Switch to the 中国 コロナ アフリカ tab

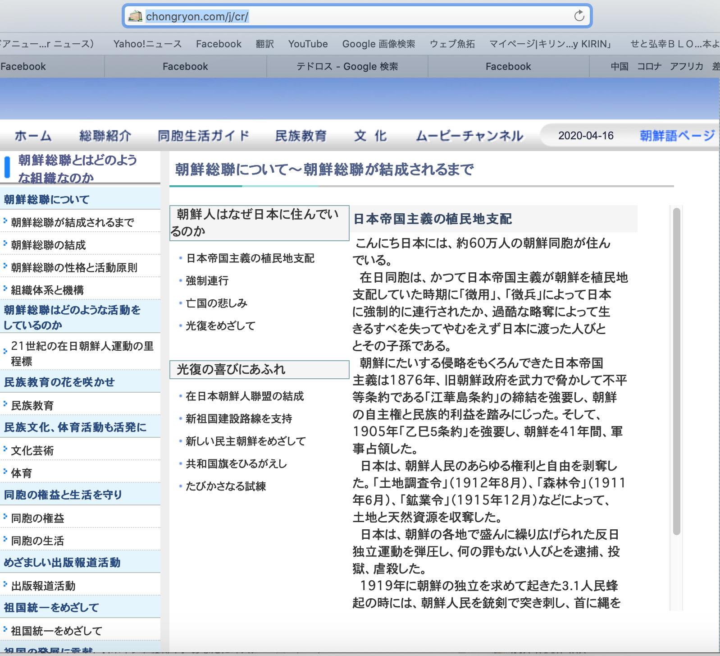point(655,66)
